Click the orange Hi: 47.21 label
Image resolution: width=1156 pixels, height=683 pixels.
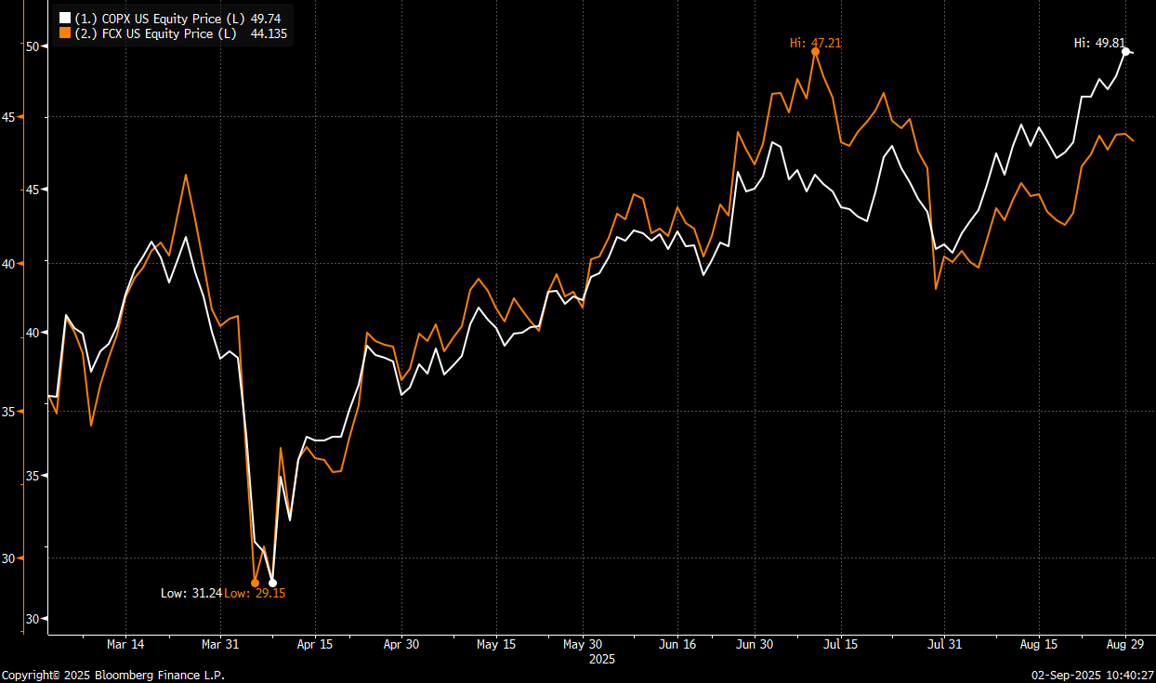[815, 43]
